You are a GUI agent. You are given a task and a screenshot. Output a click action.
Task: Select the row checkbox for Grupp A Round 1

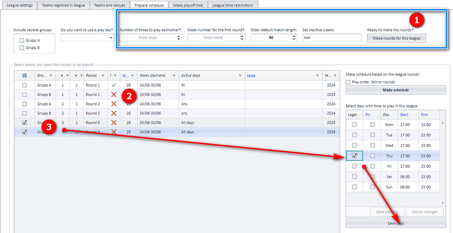[24, 85]
